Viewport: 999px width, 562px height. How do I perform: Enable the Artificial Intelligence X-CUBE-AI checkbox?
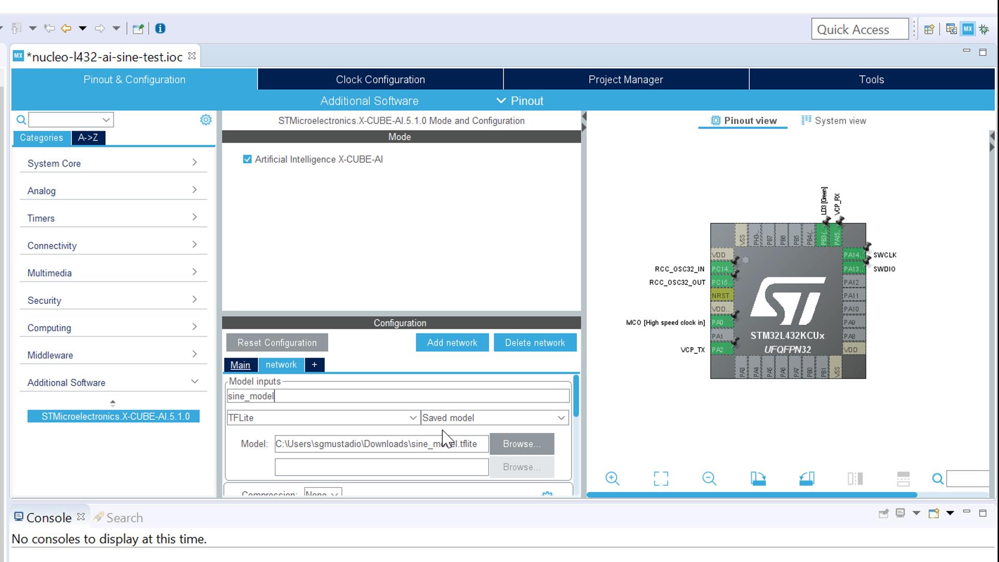pyautogui.click(x=247, y=159)
